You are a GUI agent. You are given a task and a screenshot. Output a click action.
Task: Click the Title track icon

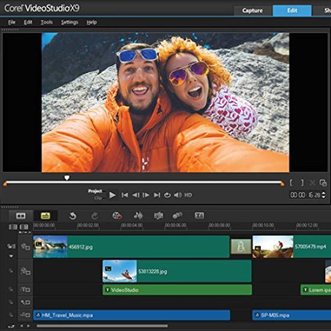(x=25, y=289)
